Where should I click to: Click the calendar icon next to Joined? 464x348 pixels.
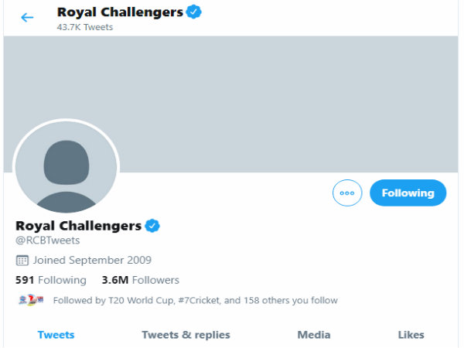coord(22,261)
